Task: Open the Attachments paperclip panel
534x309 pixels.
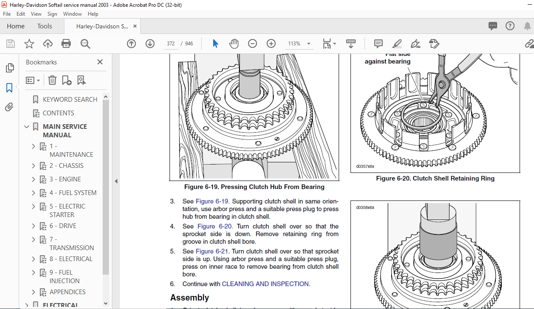Action: coord(9,107)
